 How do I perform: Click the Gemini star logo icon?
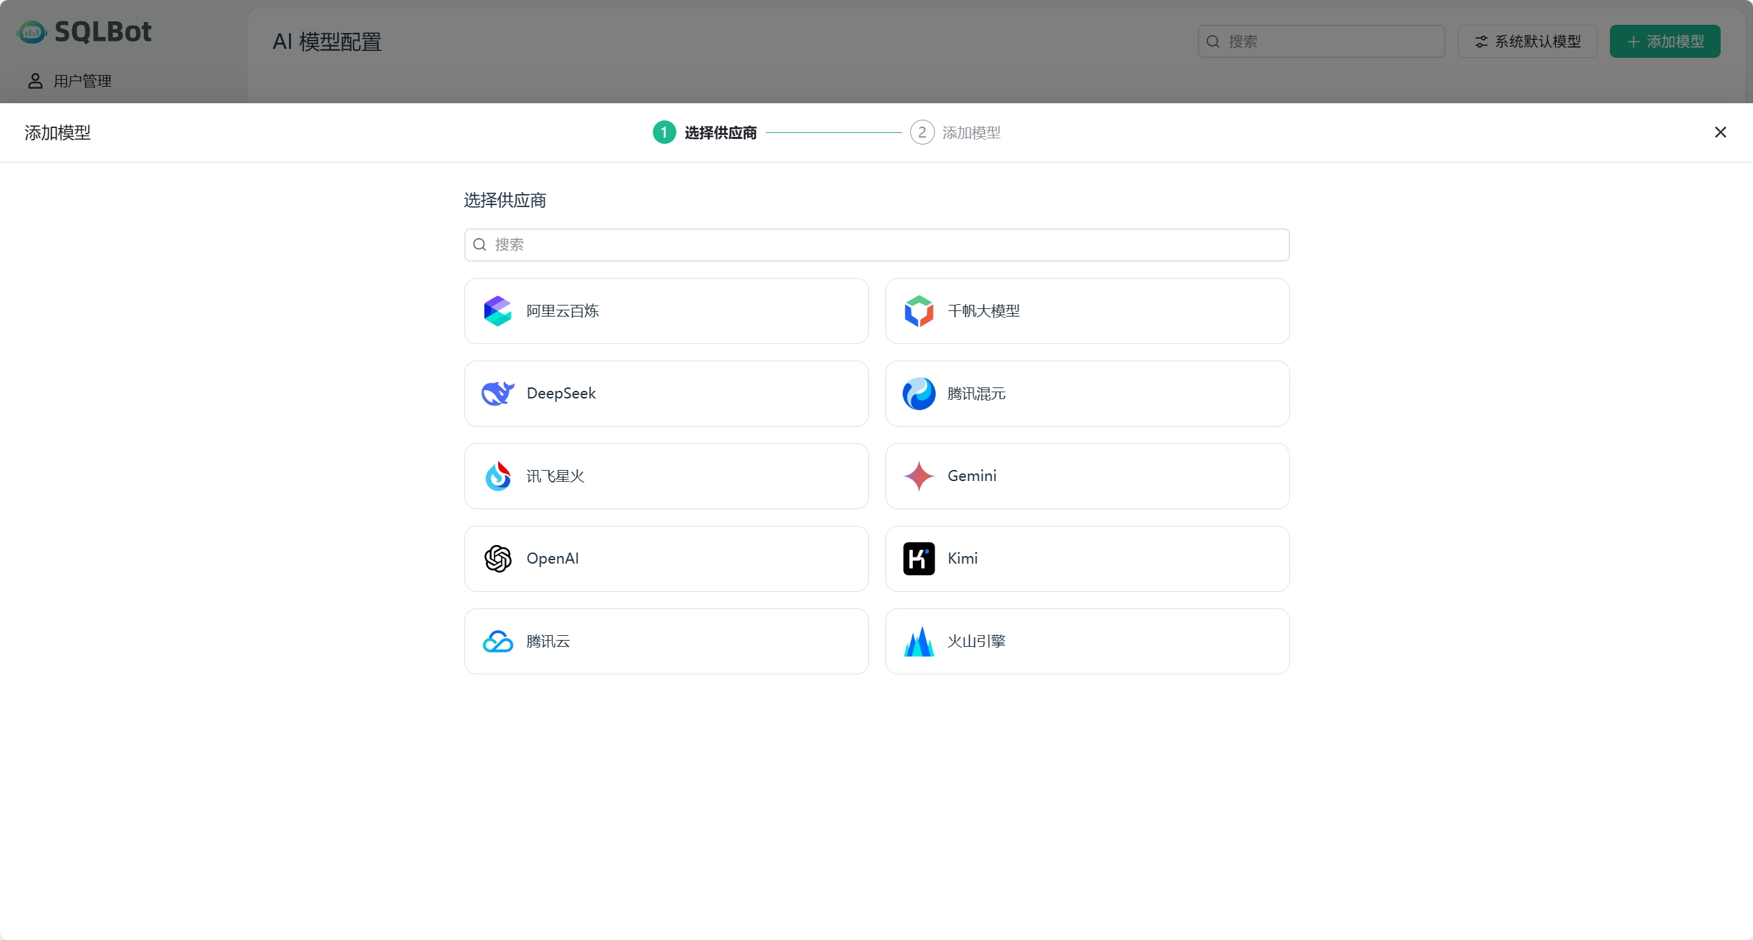tap(918, 476)
